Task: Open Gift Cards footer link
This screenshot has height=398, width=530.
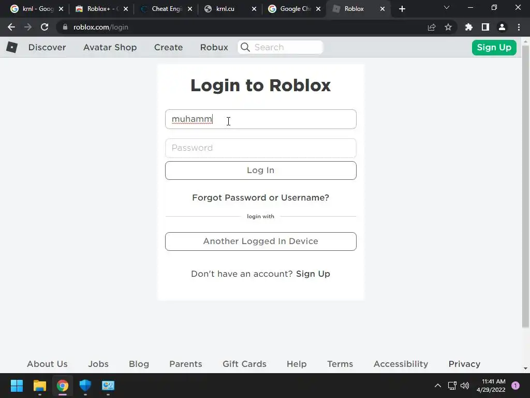Action: (244, 364)
